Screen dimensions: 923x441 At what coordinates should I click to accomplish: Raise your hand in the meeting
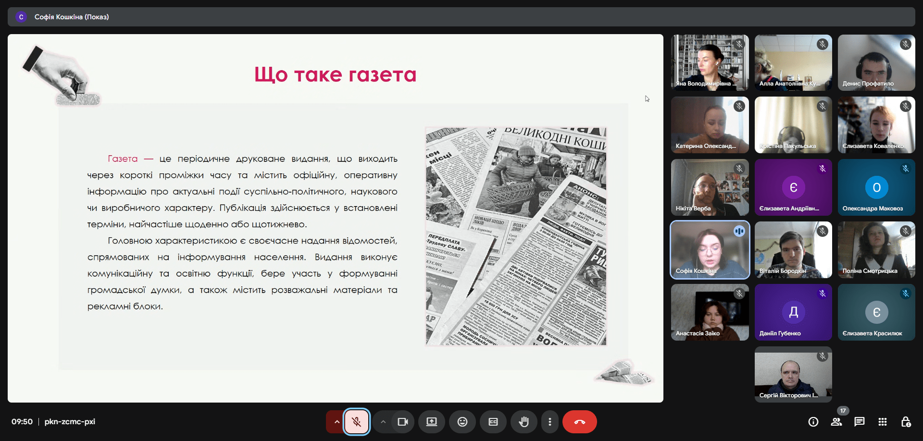(x=524, y=422)
